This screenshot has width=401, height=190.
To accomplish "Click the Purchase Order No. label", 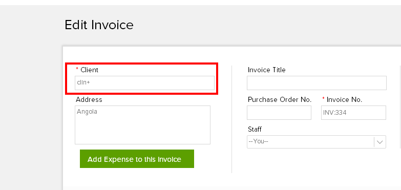I will (280, 99).
